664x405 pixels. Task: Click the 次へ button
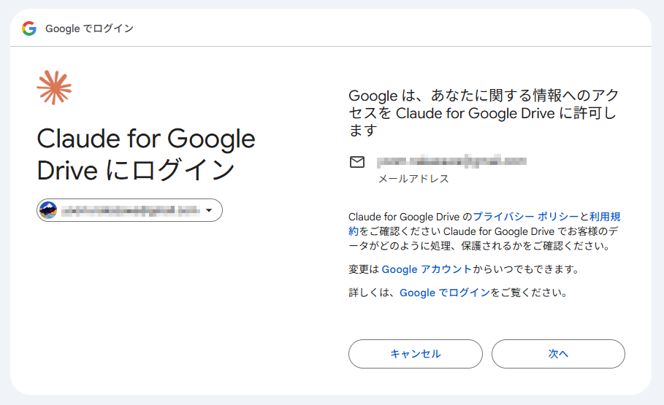point(558,354)
